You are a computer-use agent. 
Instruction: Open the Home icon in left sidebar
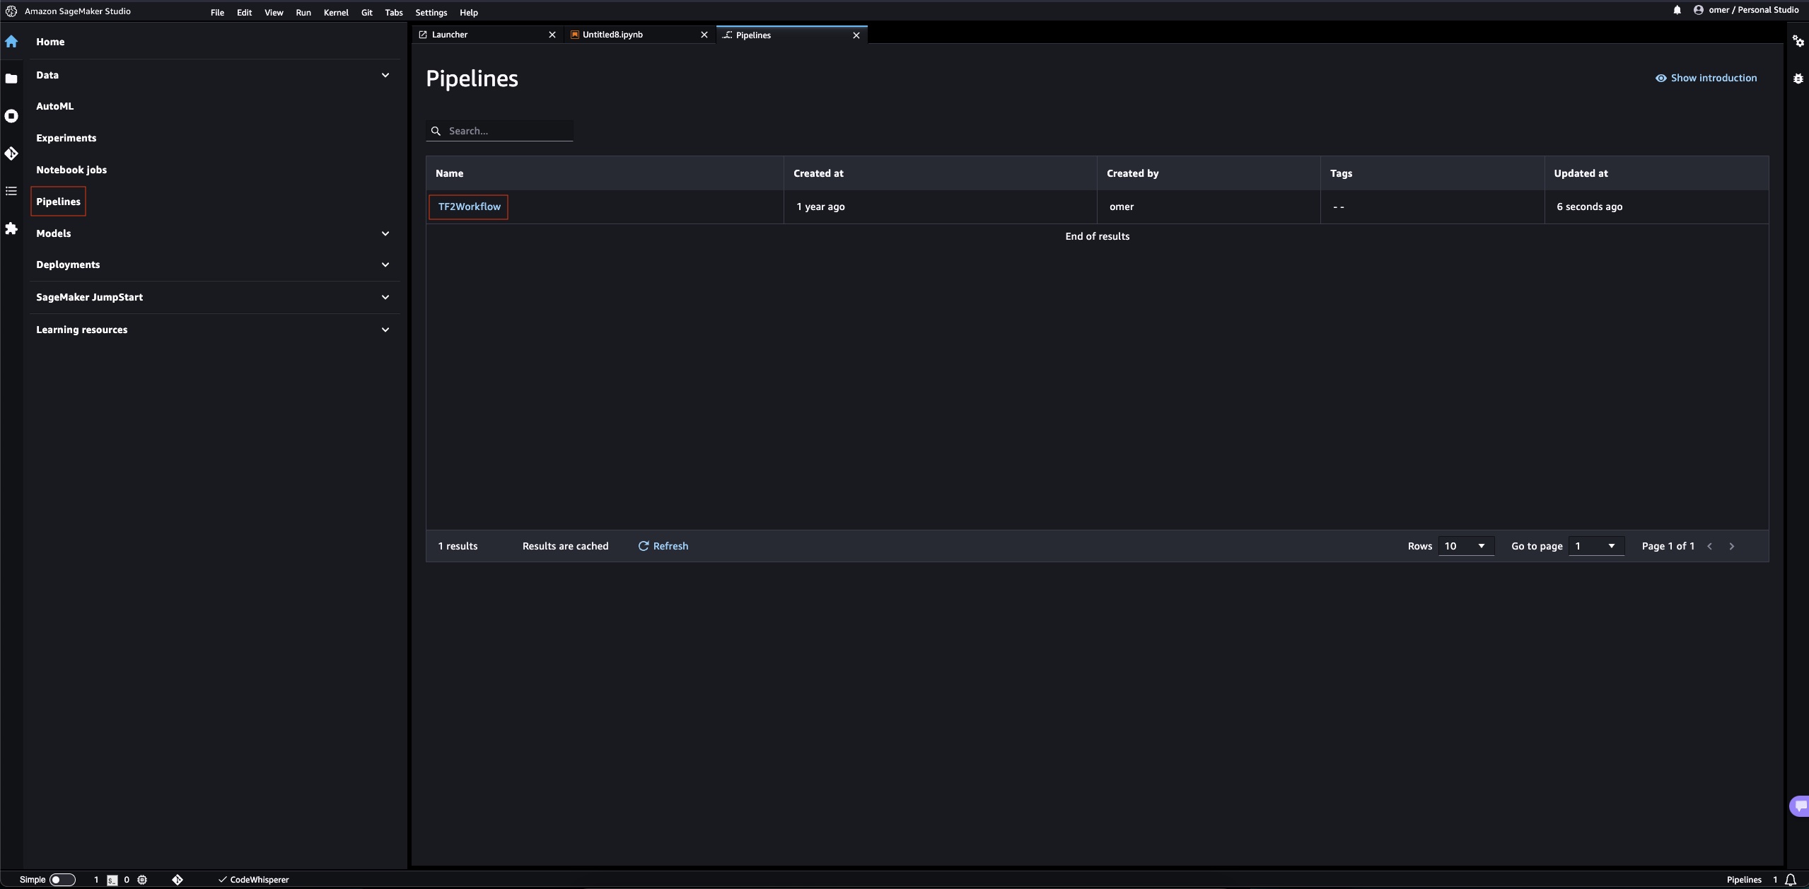click(x=11, y=42)
